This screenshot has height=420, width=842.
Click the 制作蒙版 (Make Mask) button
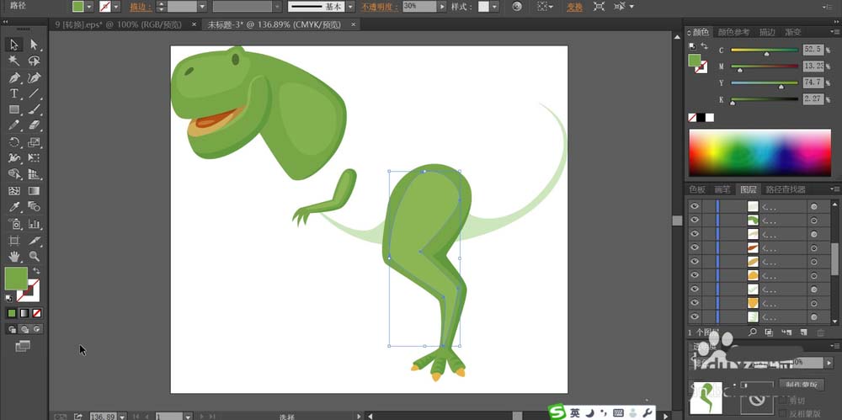pyautogui.click(x=801, y=385)
